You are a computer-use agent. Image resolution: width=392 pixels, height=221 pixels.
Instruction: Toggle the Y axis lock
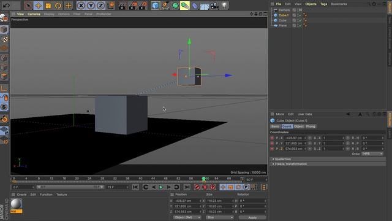(x=91, y=6)
